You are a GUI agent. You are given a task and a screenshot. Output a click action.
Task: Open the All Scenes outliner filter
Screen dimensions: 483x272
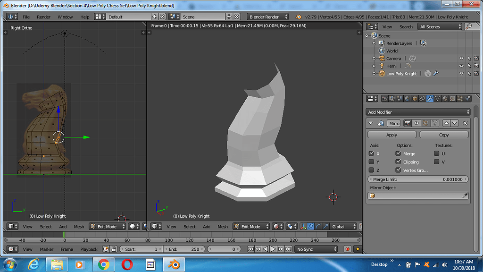coord(440,26)
